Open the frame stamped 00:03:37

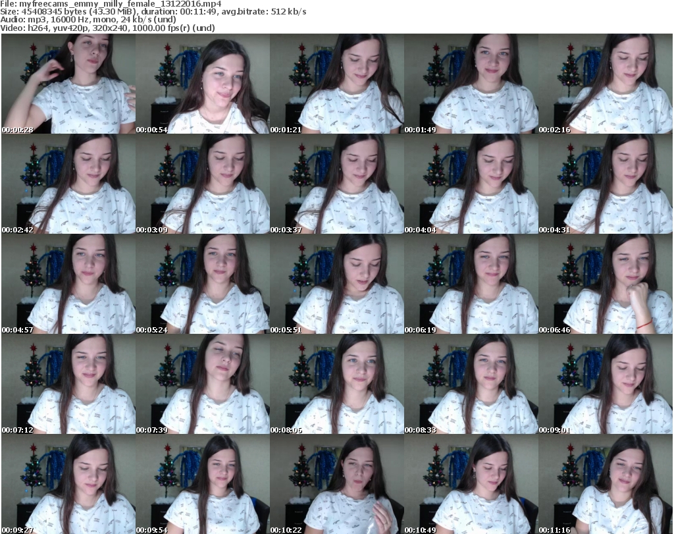(x=336, y=184)
